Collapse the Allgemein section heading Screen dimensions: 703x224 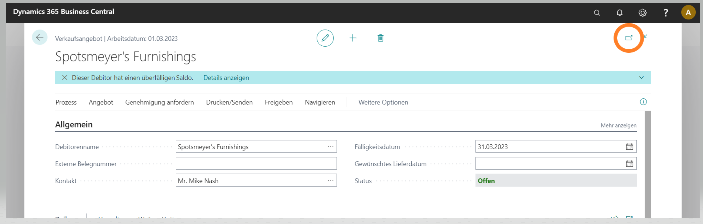[x=74, y=125]
